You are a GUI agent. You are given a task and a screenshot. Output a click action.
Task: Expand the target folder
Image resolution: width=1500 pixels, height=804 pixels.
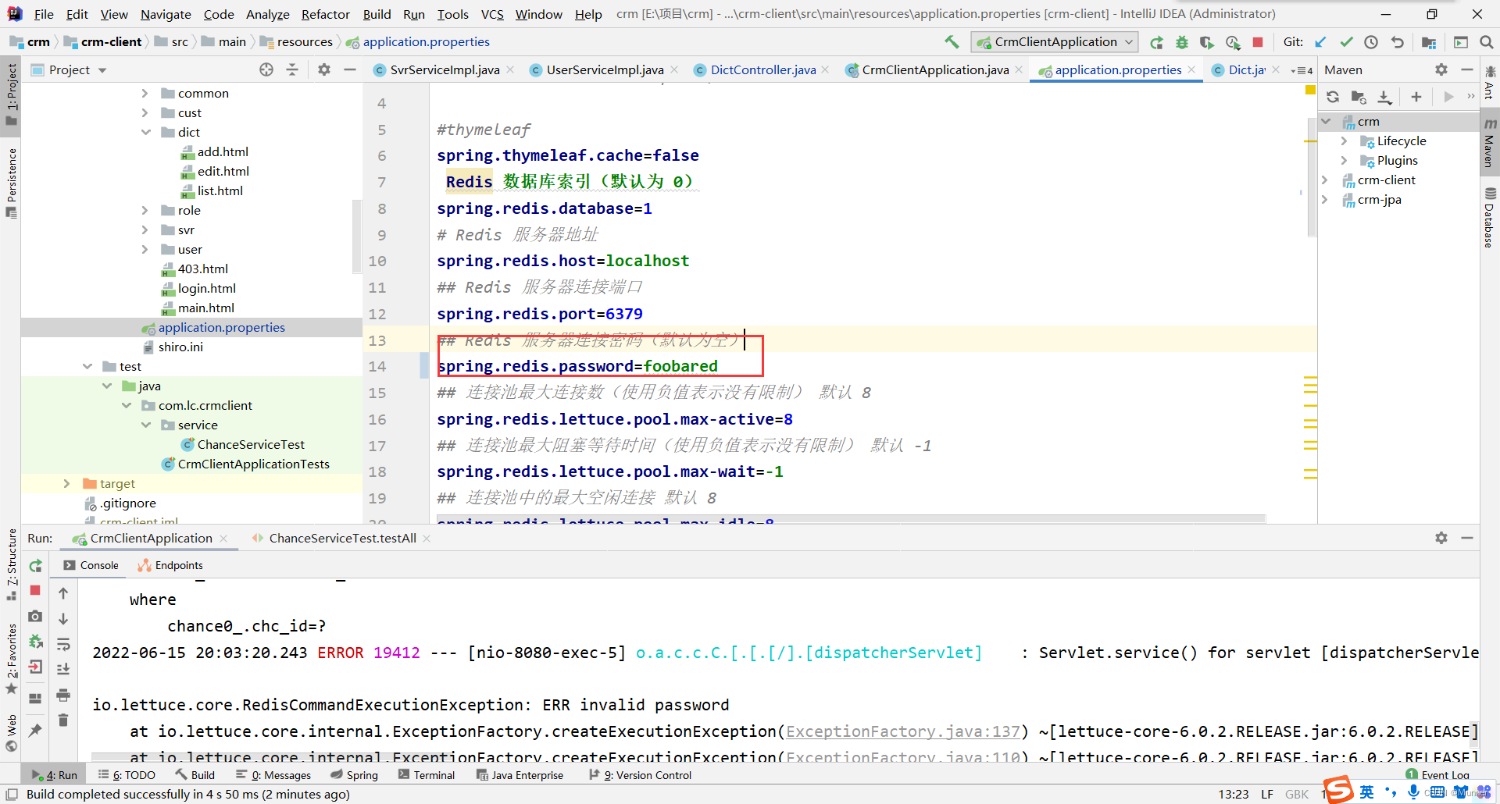click(x=66, y=483)
